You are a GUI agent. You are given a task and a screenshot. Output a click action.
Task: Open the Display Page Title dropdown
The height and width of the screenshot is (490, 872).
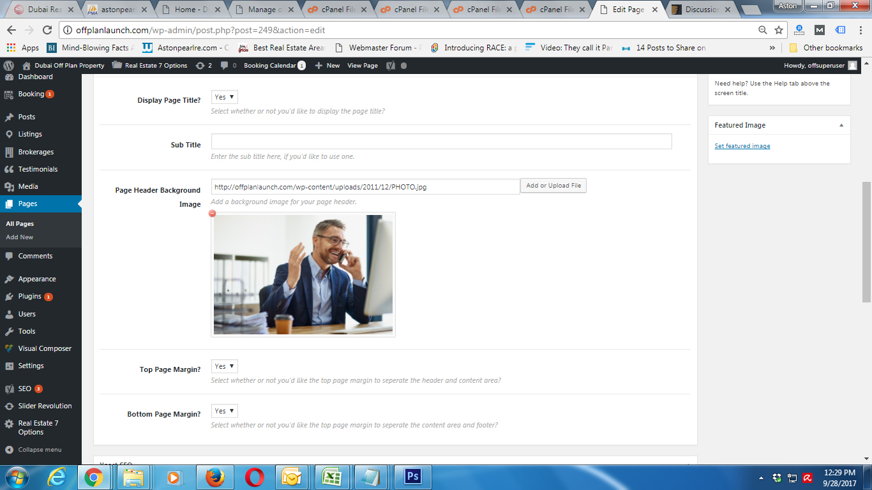(x=225, y=97)
